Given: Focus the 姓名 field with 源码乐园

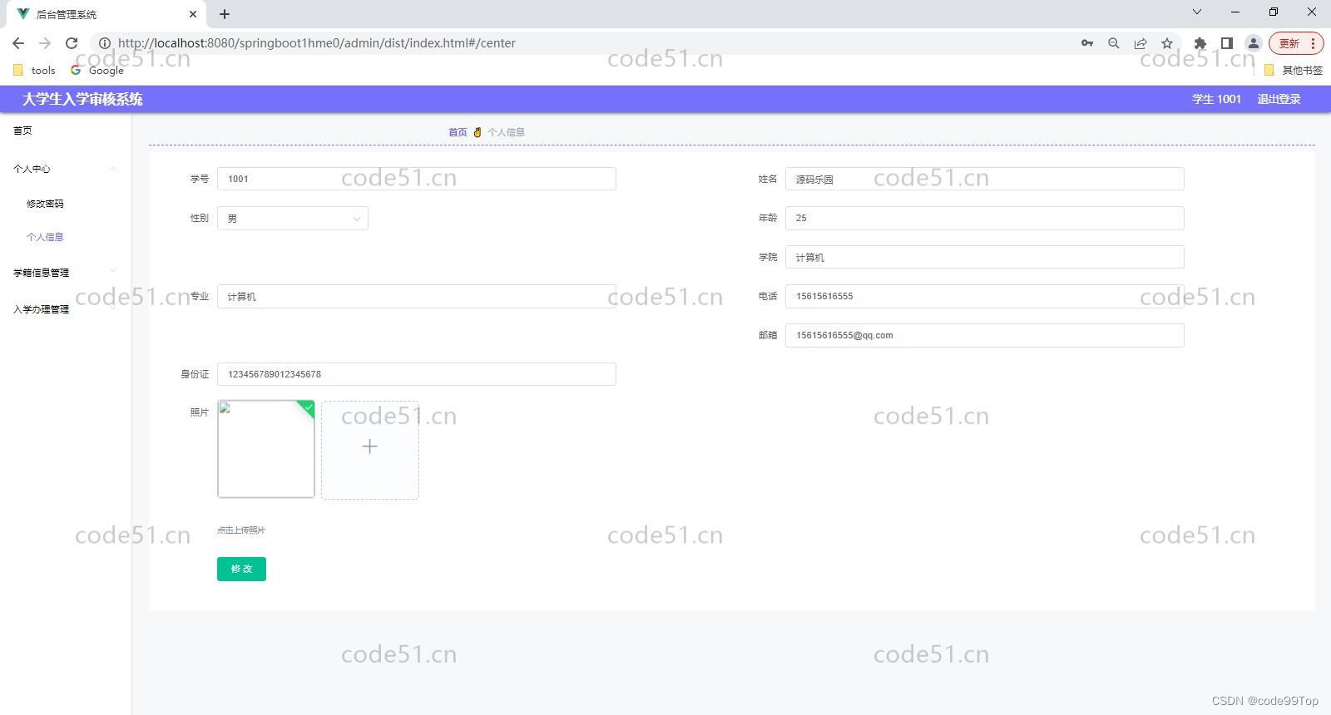Looking at the screenshot, I should pos(984,179).
